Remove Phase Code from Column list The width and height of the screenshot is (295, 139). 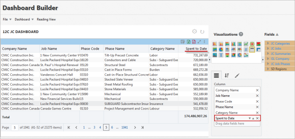[x=257, y=101]
